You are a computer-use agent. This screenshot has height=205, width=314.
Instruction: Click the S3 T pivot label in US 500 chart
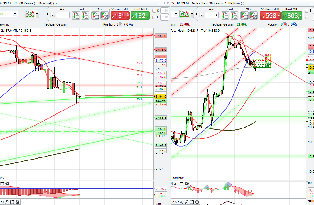coord(139,99)
